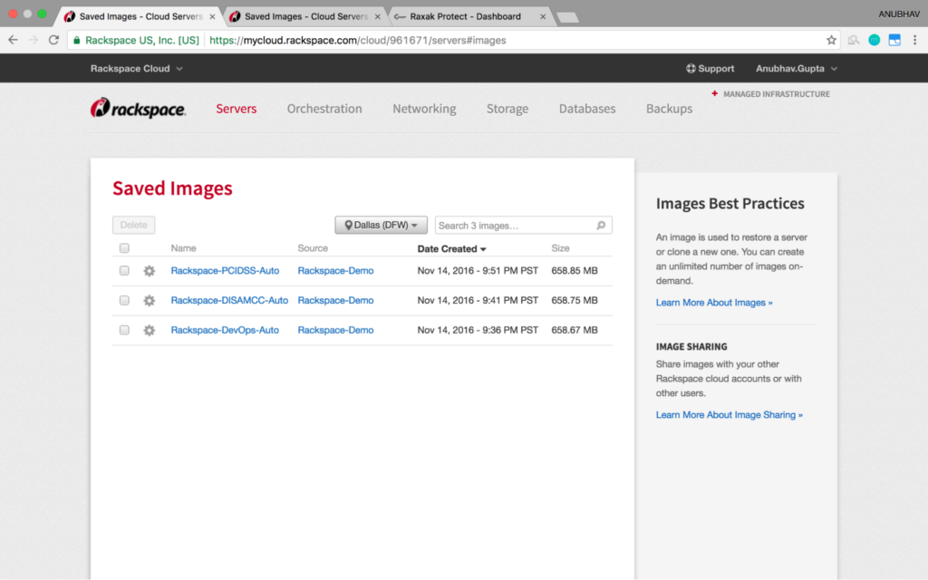Viewport: 928px width, 580px height.
Task: Click the 658.67 MB size value
Action: [574, 330]
